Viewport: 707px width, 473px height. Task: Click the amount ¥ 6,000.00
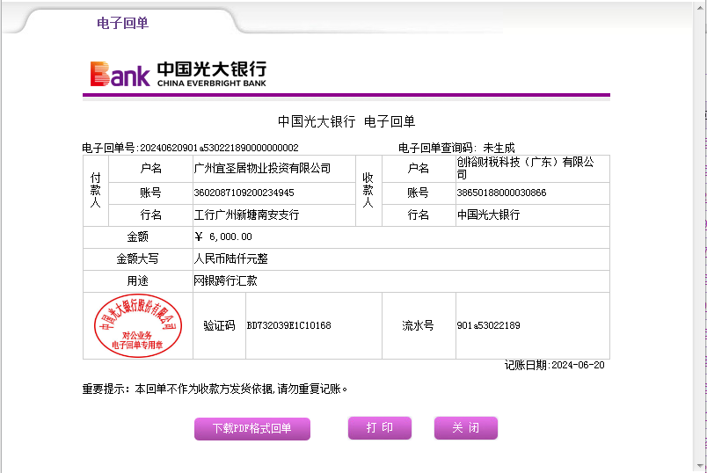pos(223,236)
